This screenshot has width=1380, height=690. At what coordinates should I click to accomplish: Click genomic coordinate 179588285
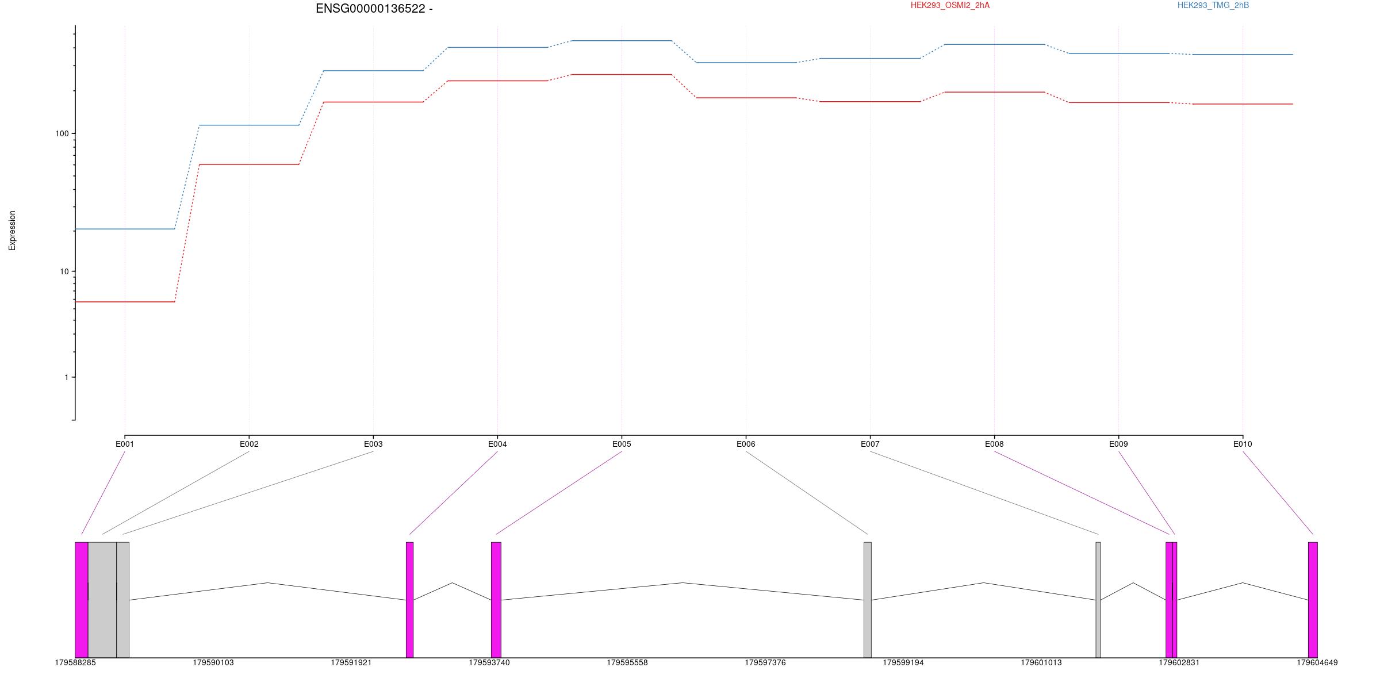[75, 663]
